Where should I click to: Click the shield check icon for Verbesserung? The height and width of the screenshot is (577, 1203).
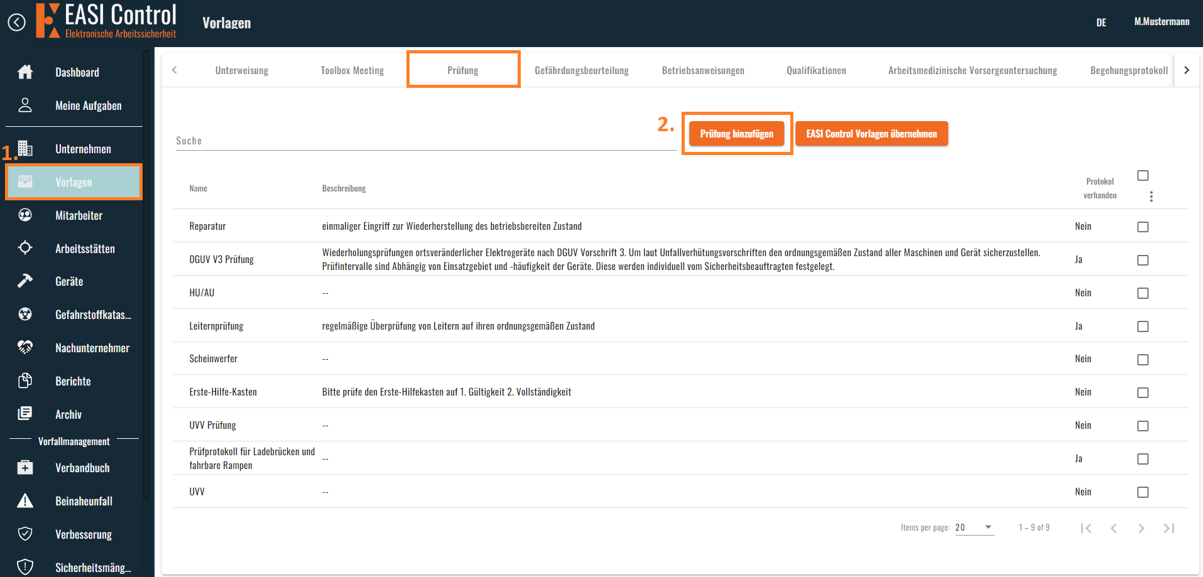pyautogui.click(x=25, y=534)
